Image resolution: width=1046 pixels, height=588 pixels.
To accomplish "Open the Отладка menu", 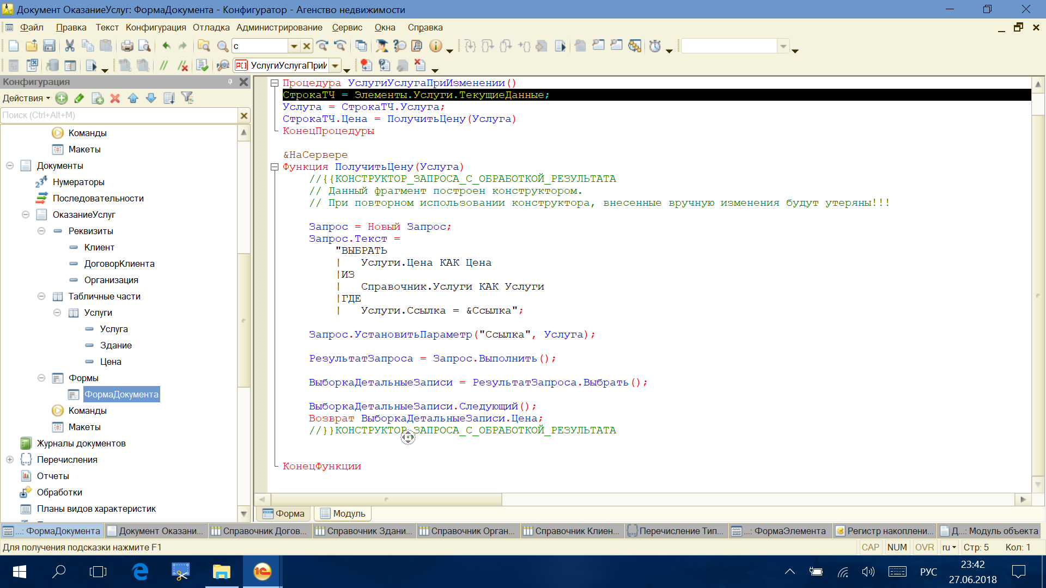I will [211, 27].
